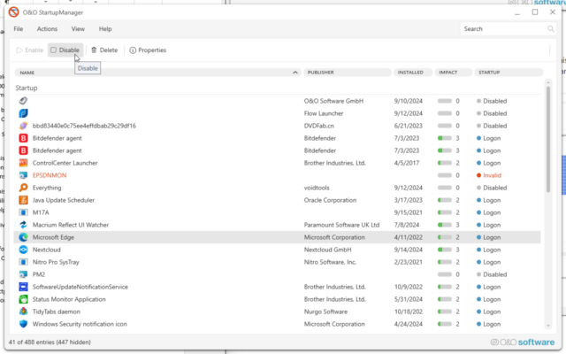This screenshot has height=354, width=566.
Task: Click the TidyTabs daemon icon
Action: tap(24, 312)
